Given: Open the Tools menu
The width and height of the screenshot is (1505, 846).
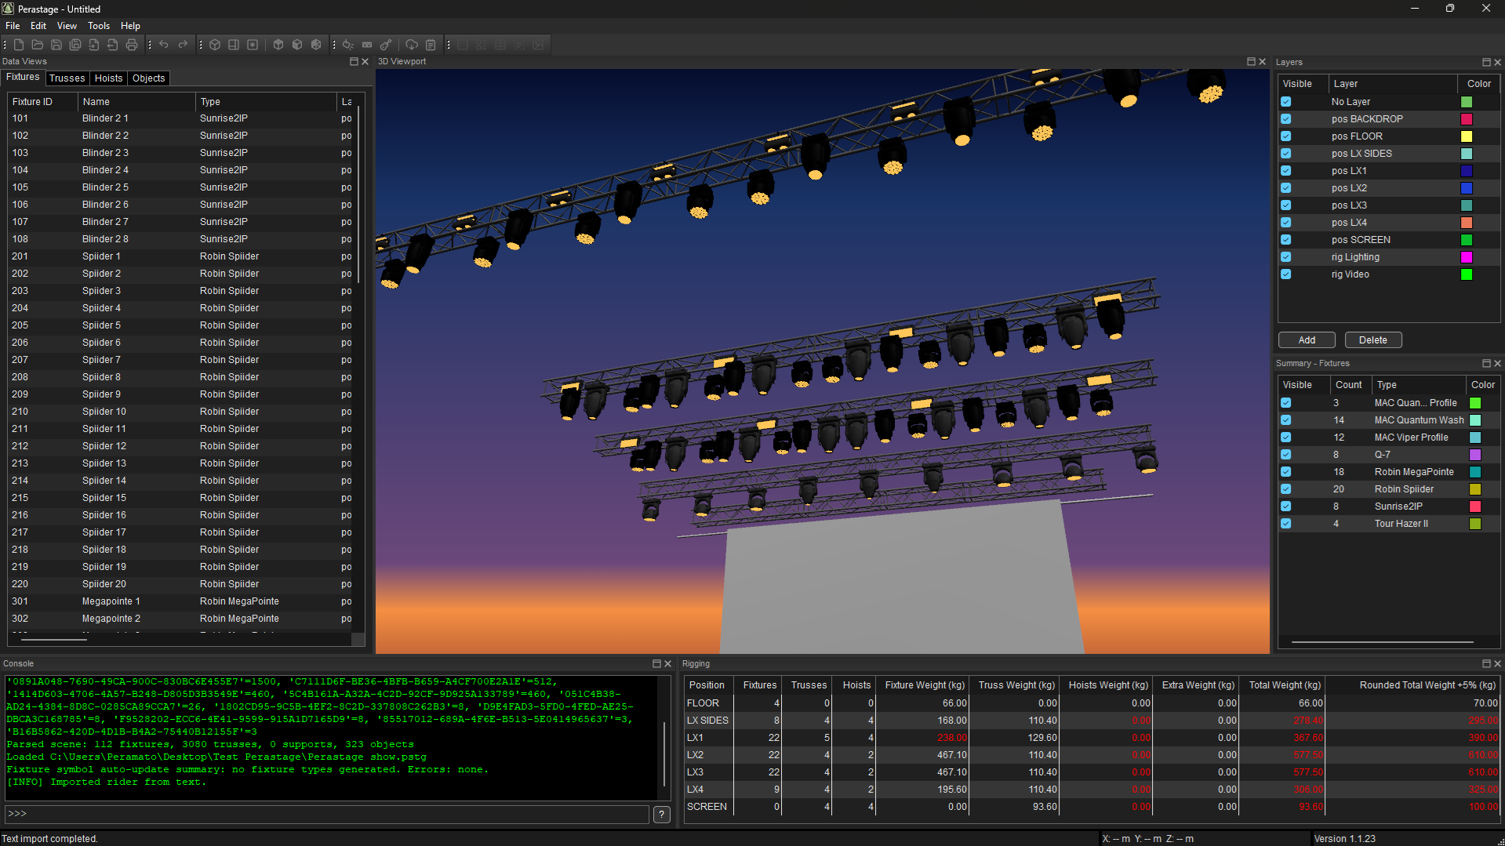Looking at the screenshot, I should [99, 26].
